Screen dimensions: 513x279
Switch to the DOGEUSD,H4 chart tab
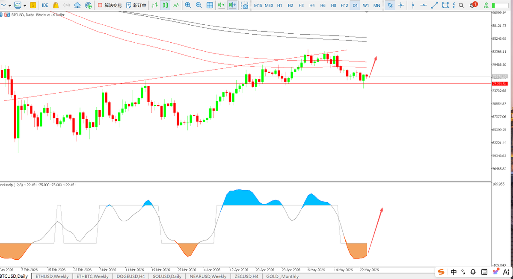pos(130,276)
